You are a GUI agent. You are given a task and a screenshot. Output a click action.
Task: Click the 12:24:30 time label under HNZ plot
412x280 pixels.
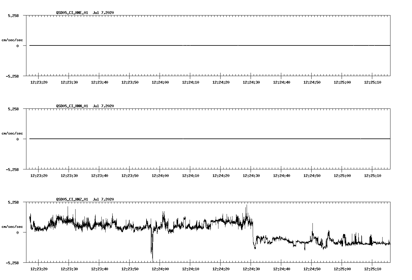[251, 269]
